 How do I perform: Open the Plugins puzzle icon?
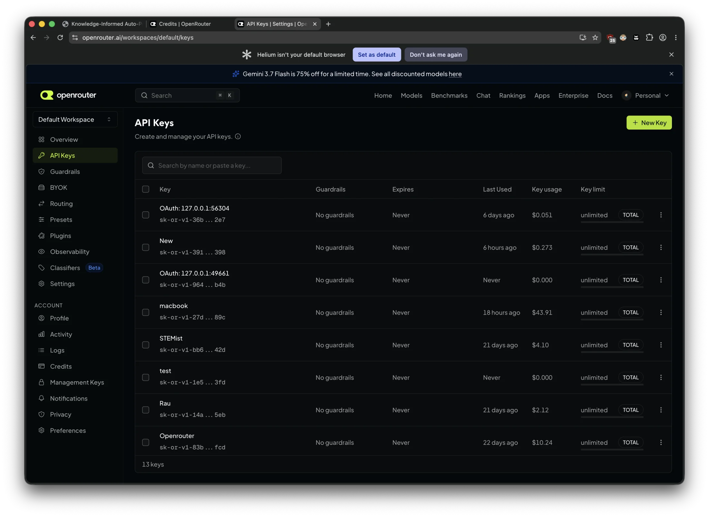point(41,236)
